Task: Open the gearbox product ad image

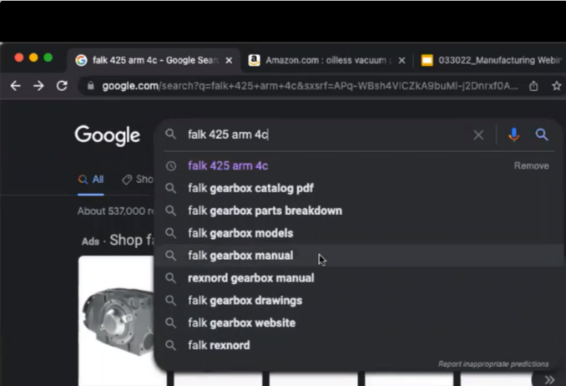Action: 118,321
